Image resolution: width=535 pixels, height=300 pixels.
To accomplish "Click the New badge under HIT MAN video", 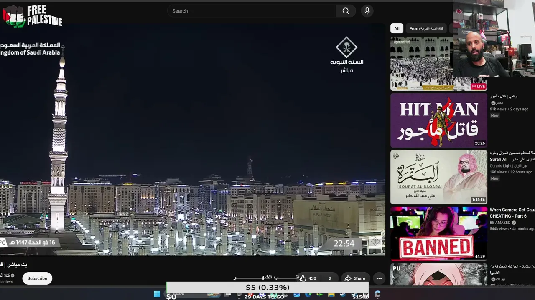I will [495, 115].
